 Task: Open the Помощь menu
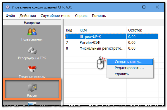[x=99, y=16]
